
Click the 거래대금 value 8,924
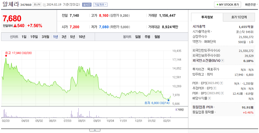(166, 27)
